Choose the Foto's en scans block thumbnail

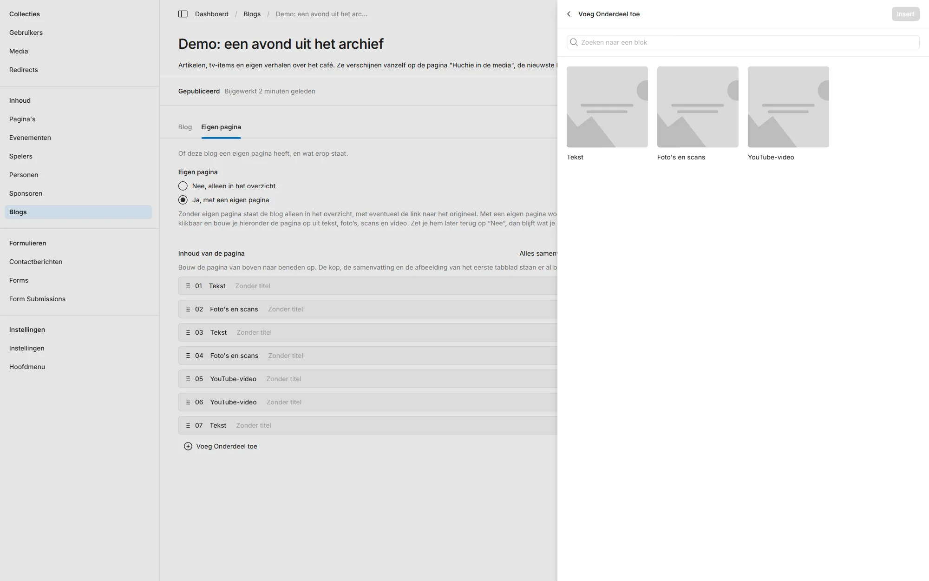pyautogui.click(x=698, y=107)
